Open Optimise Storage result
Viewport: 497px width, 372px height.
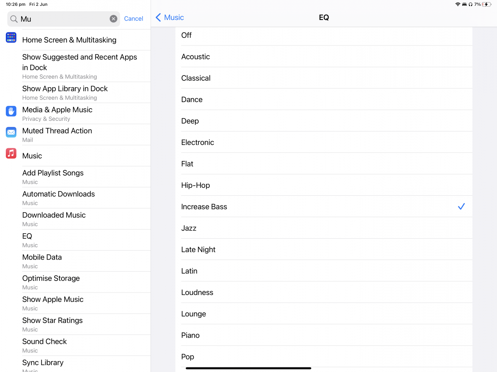click(x=75, y=282)
